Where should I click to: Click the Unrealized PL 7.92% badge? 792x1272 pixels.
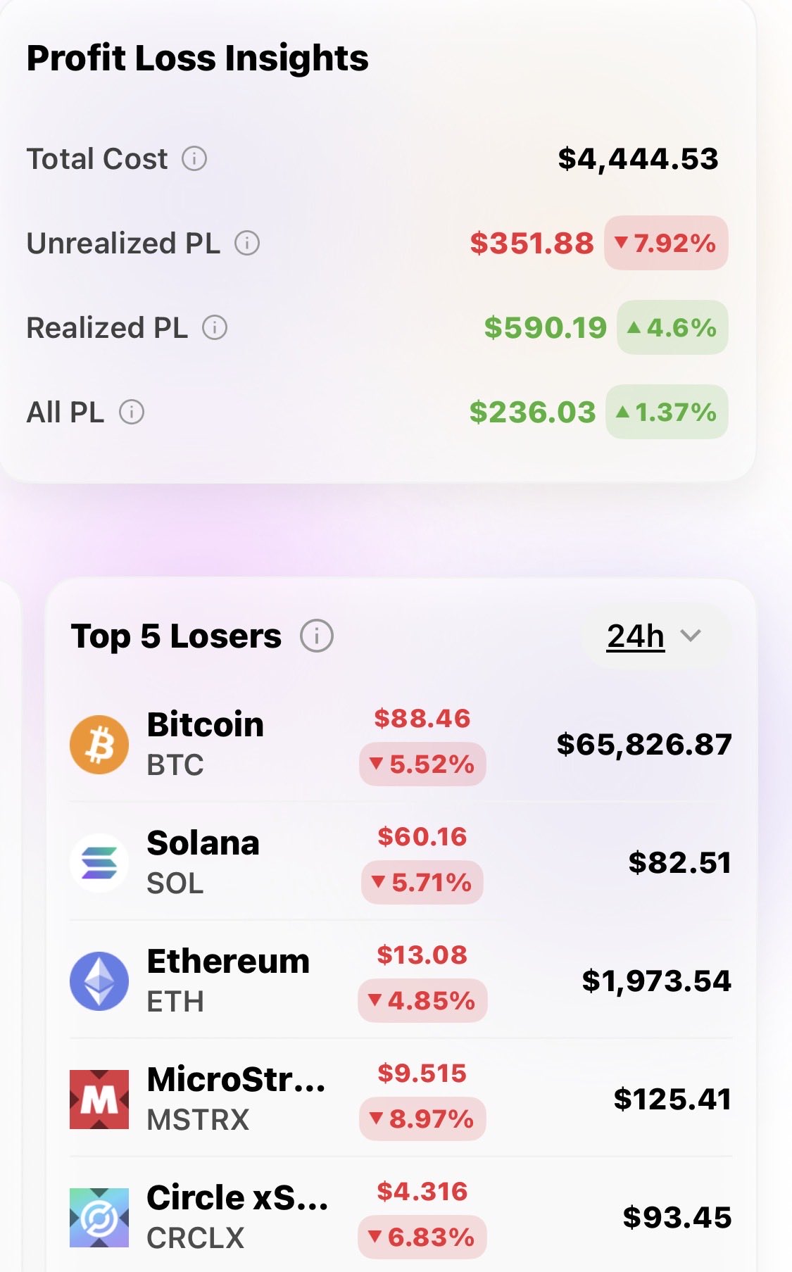pyautogui.click(x=666, y=243)
